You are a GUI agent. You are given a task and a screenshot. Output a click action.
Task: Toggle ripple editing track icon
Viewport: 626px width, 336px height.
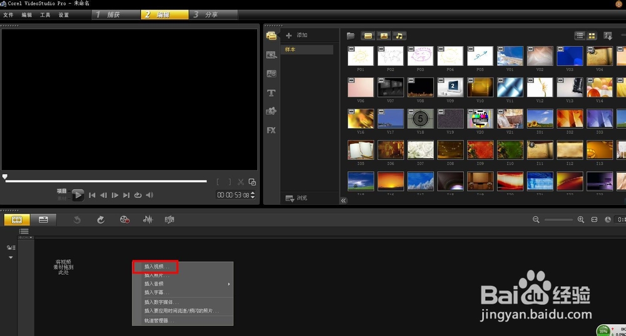[x=11, y=247]
